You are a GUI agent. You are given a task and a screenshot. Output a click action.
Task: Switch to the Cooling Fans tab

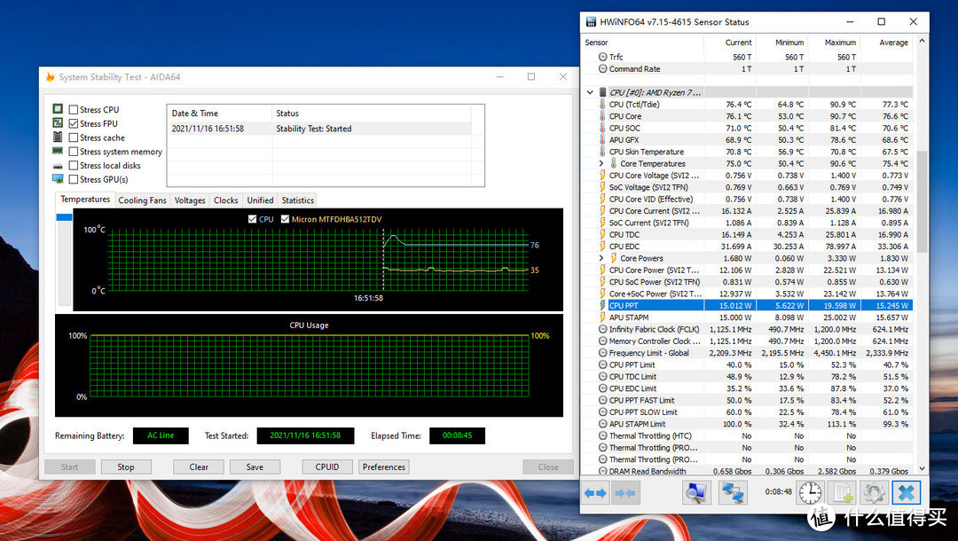142,200
